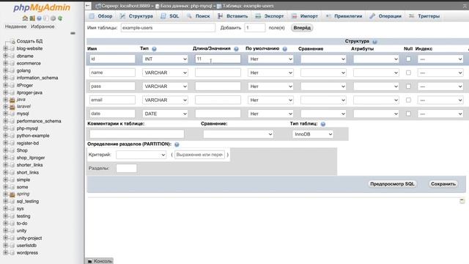Switch to the Структура tab
Image resolution: width=469 pixels, height=264 pixels.
point(136,16)
